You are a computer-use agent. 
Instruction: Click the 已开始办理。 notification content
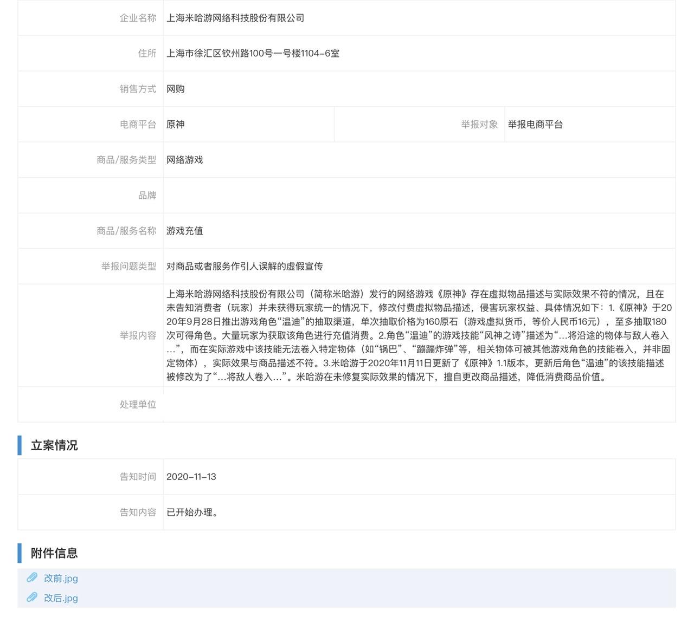(x=192, y=512)
